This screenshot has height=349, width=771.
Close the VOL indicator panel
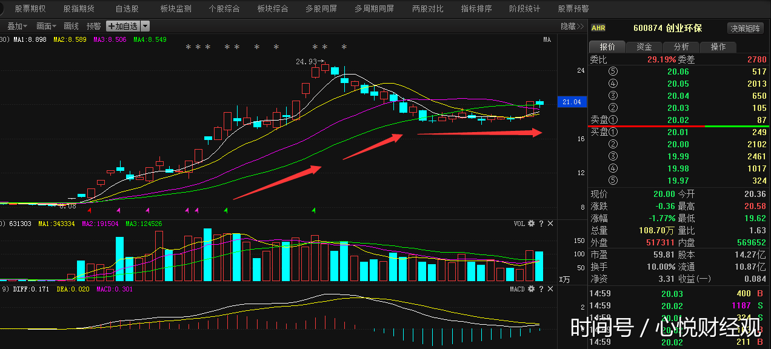pyautogui.click(x=550, y=224)
